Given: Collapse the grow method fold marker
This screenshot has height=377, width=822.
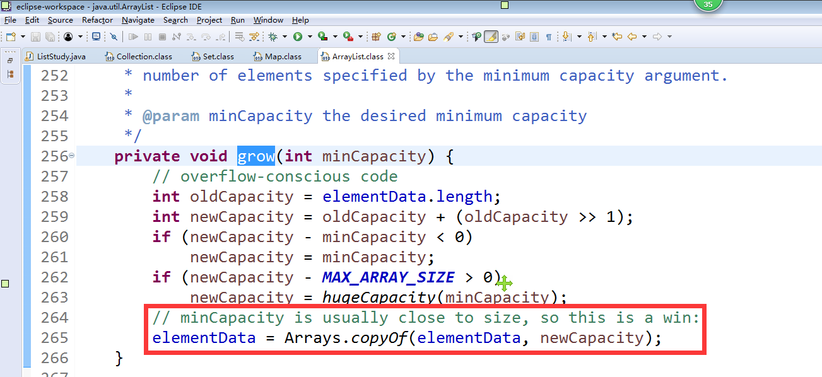Looking at the screenshot, I should coord(71,156).
